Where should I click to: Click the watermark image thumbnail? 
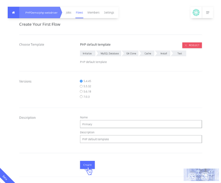201,175
